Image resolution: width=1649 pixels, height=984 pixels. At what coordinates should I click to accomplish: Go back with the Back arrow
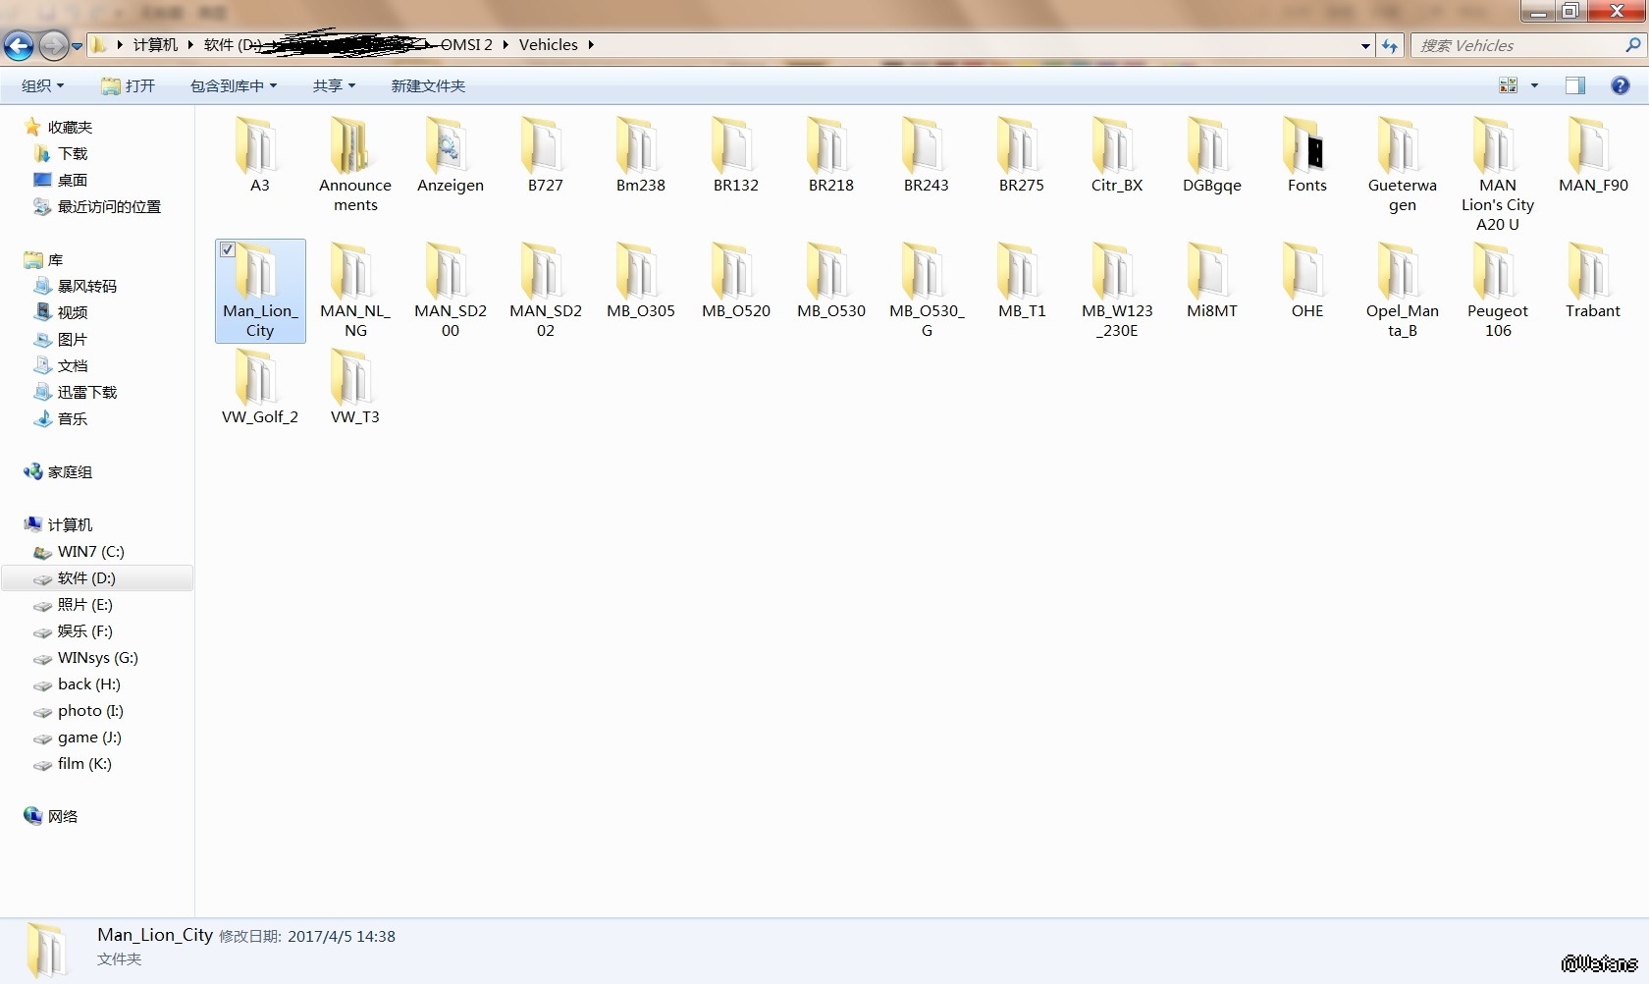19,45
